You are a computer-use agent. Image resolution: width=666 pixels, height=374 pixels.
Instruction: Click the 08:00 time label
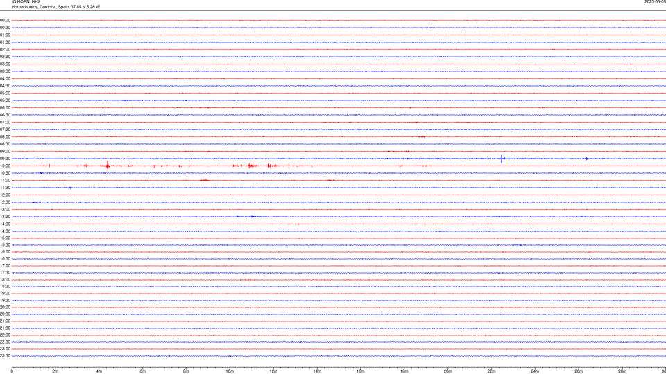point(5,137)
